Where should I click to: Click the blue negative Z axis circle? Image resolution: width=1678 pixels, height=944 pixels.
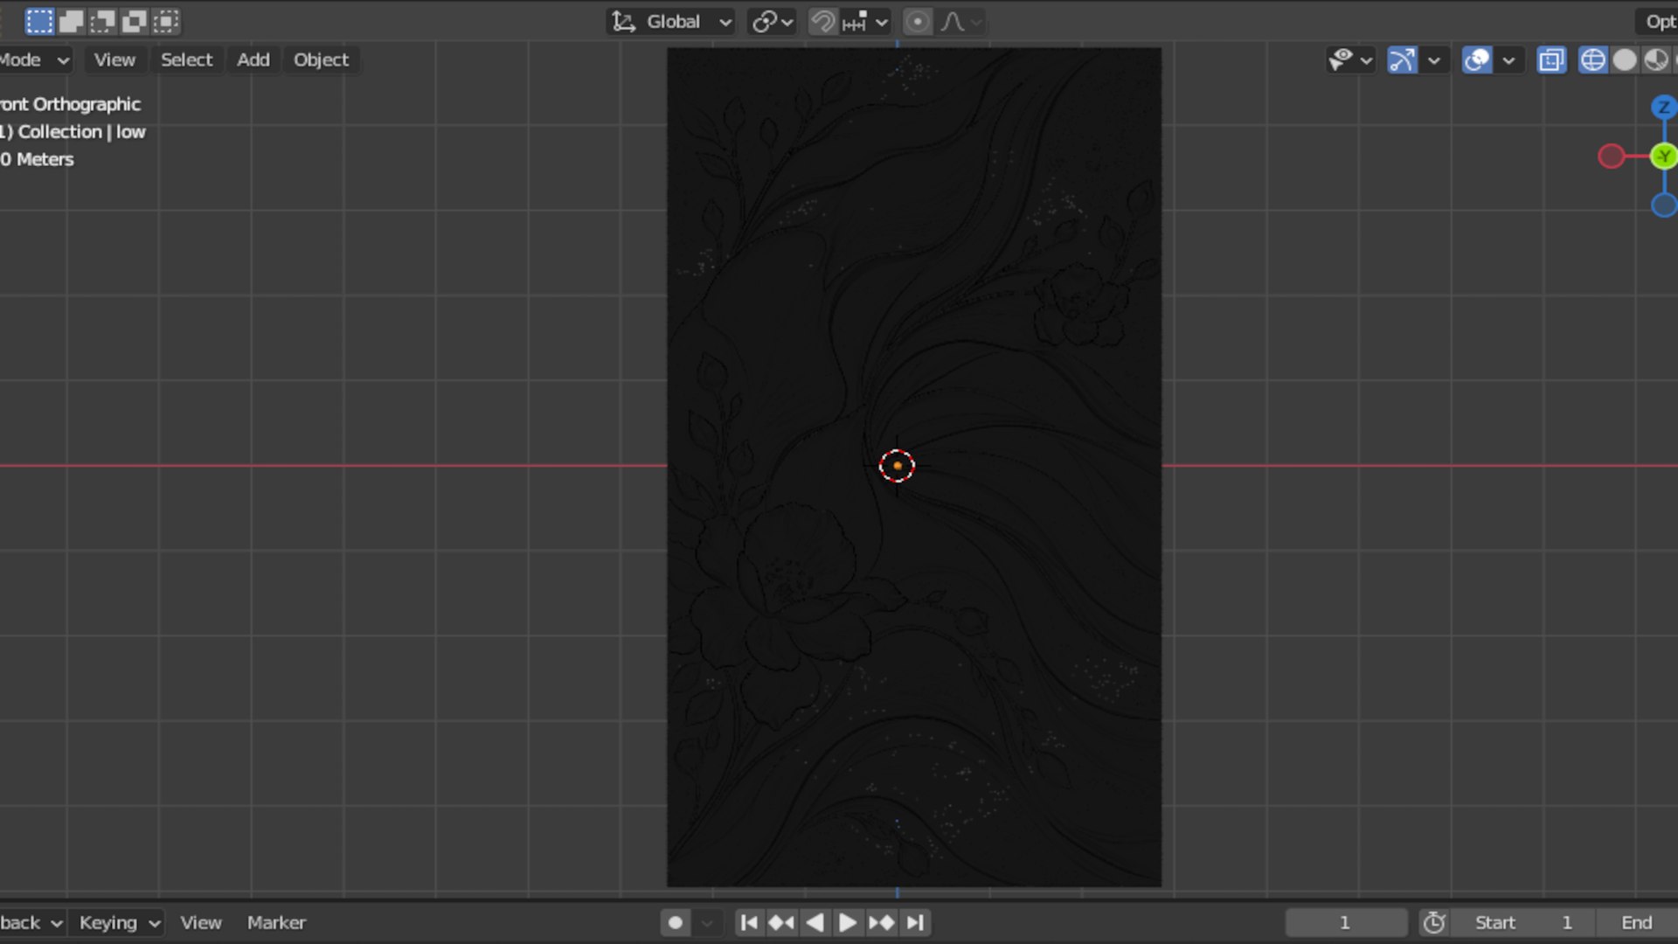[x=1664, y=205]
